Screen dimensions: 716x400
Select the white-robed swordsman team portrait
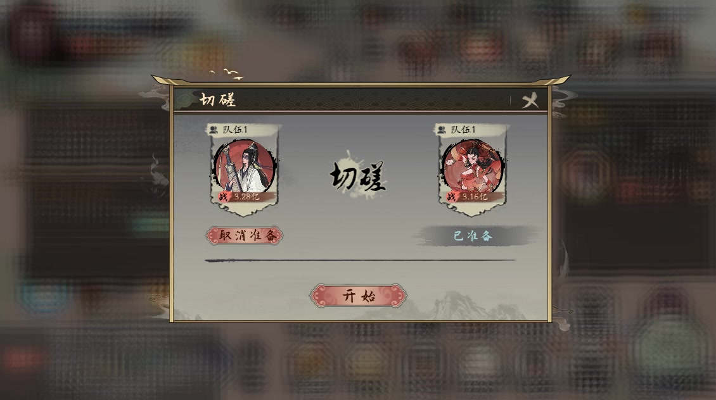pyautogui.click(x=245, y=166)
